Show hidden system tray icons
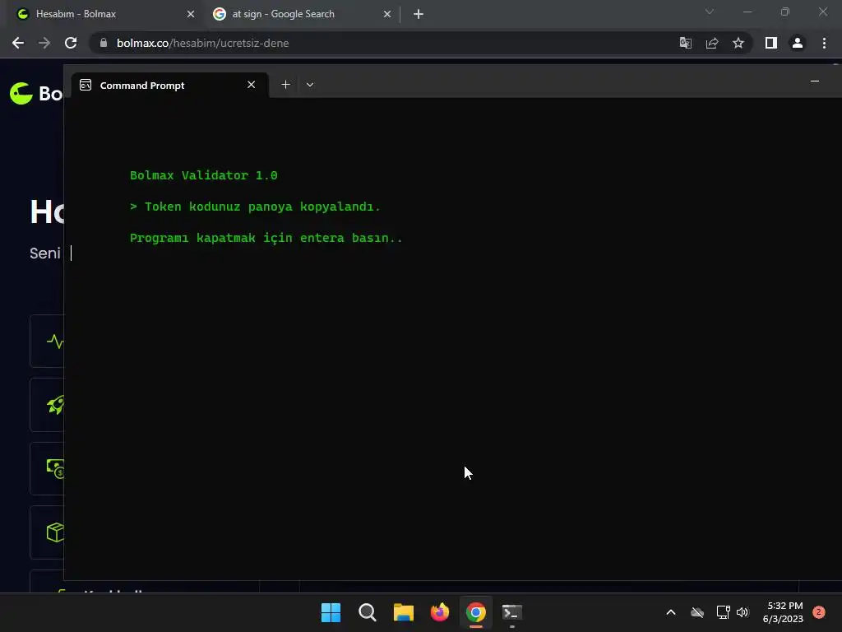The width and height of the screenshot is (842, 632). pos(671,612)
